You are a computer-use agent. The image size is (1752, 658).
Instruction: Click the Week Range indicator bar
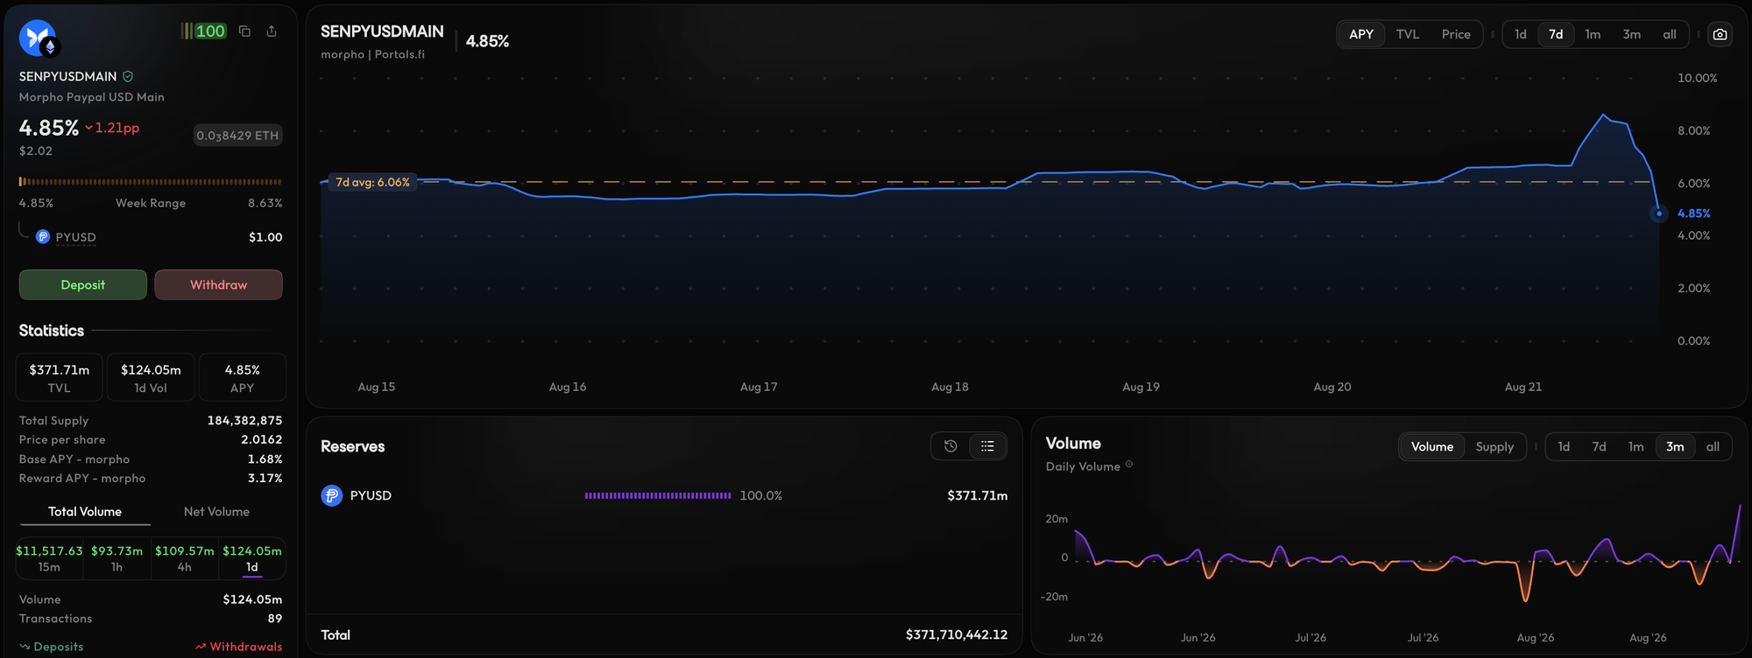(x=151, y=182)
